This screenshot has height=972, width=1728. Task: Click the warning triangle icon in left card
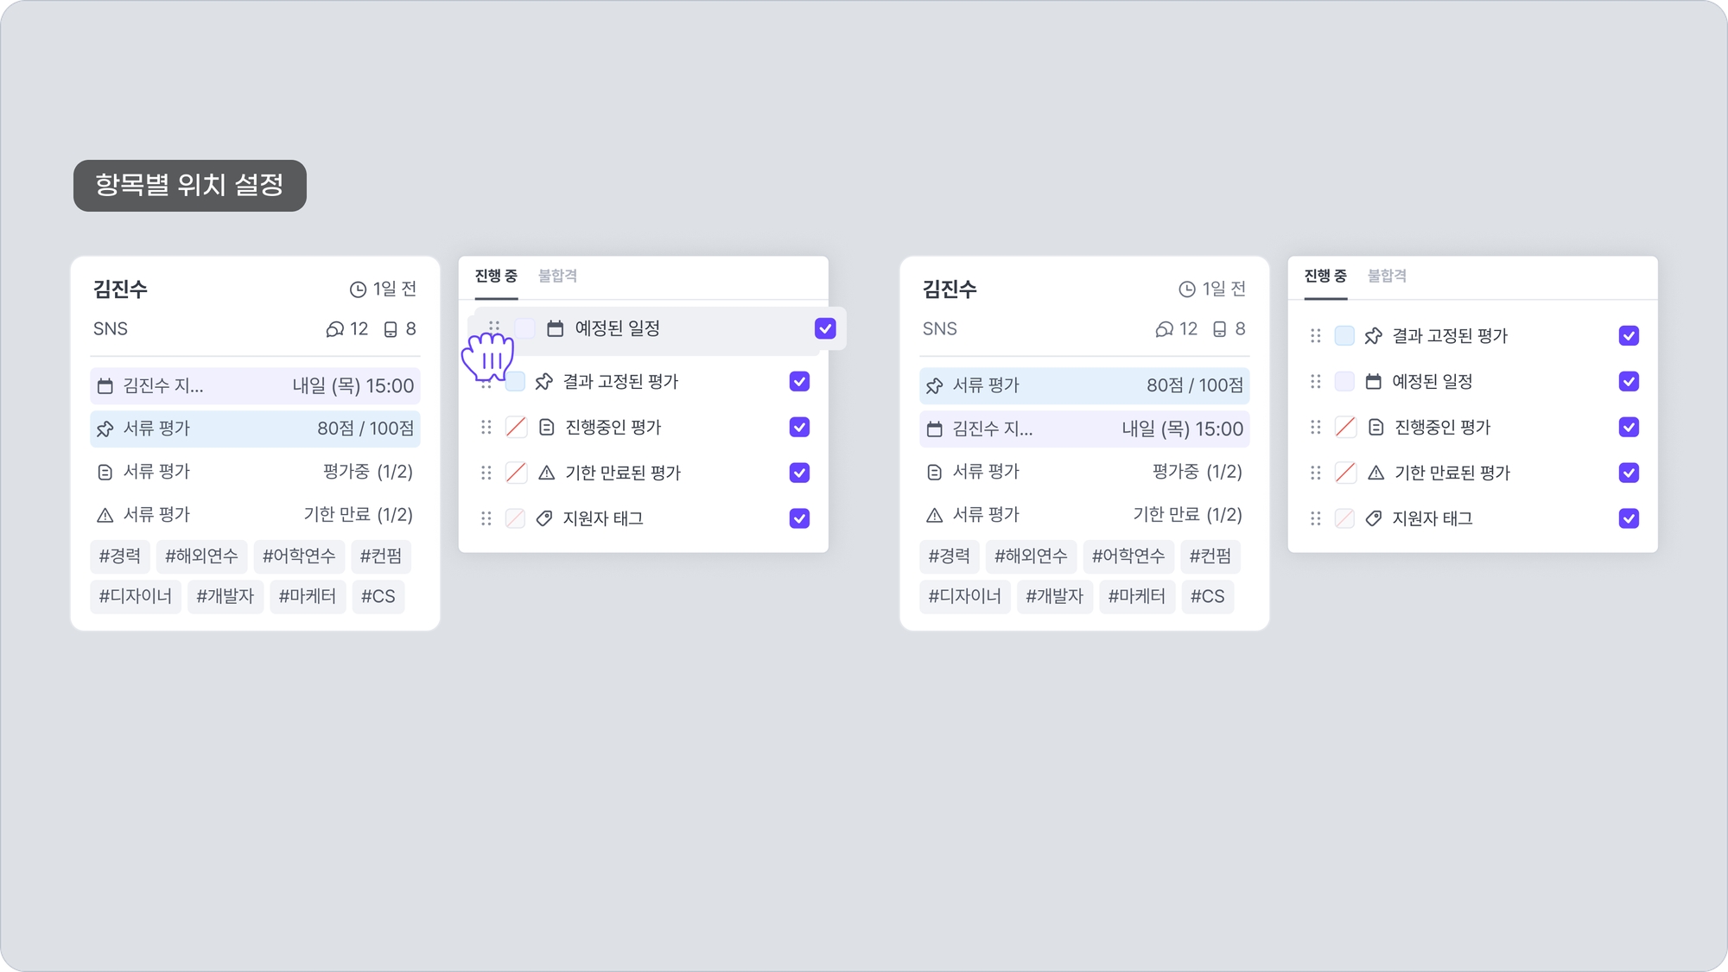105,515
